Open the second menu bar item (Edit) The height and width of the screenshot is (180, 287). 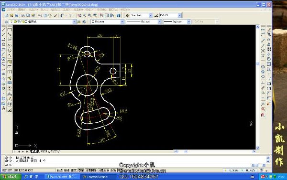coord(22,10)
